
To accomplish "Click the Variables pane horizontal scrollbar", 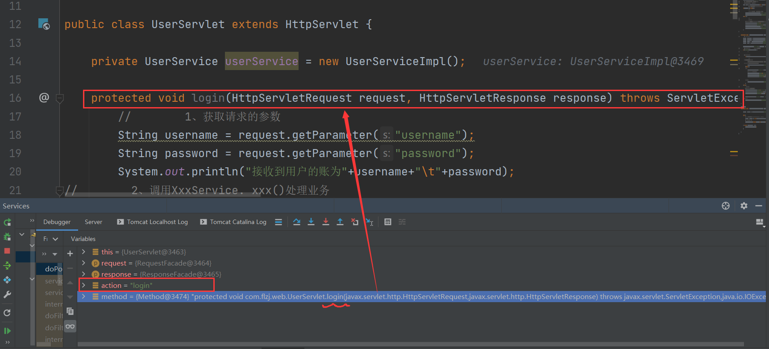I will coord(411,344).
